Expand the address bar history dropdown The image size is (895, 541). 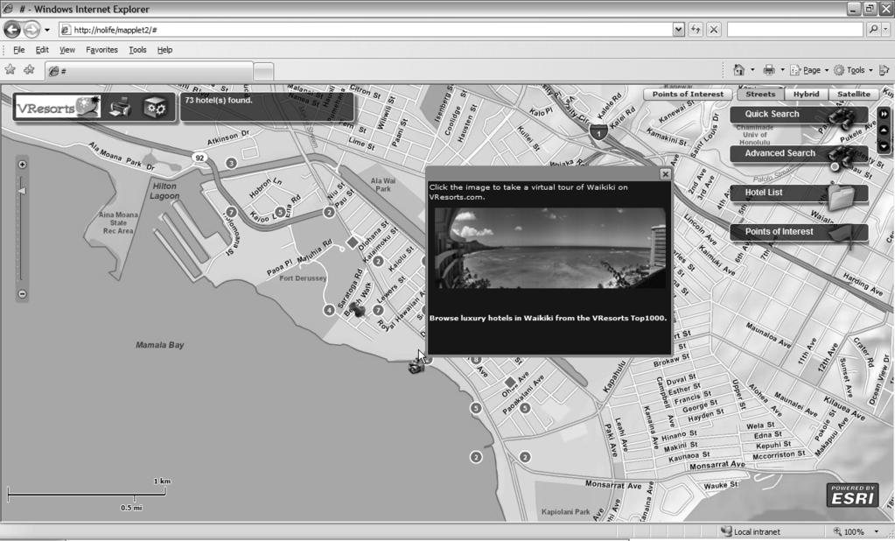678,30
